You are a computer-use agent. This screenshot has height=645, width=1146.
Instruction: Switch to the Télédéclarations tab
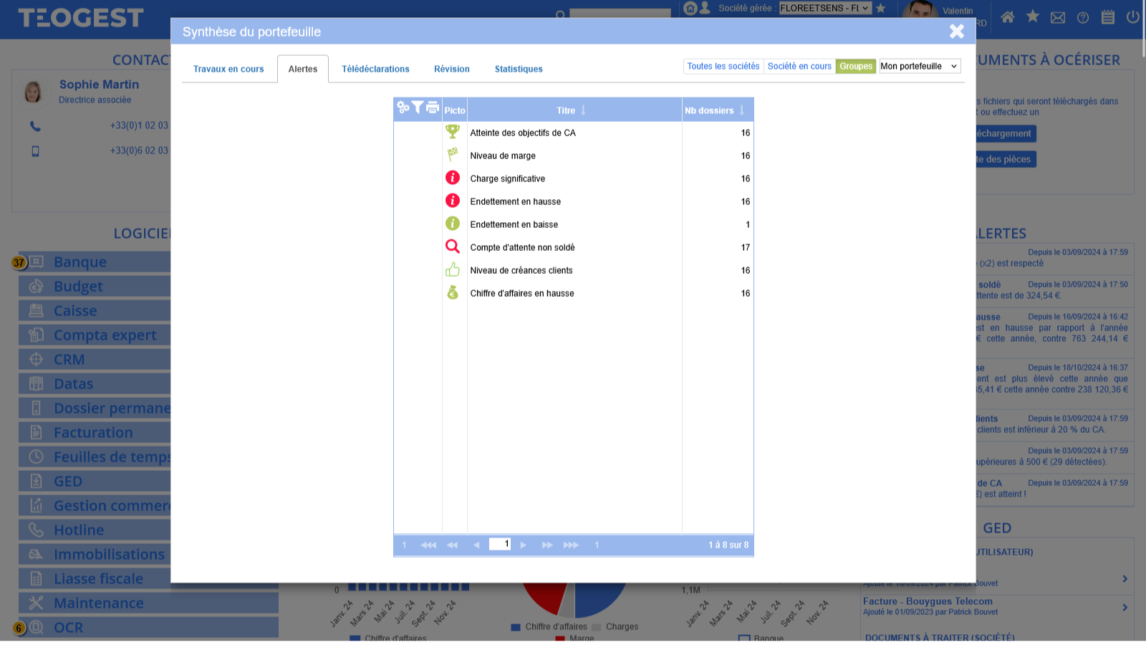click(x=375, y=70)
